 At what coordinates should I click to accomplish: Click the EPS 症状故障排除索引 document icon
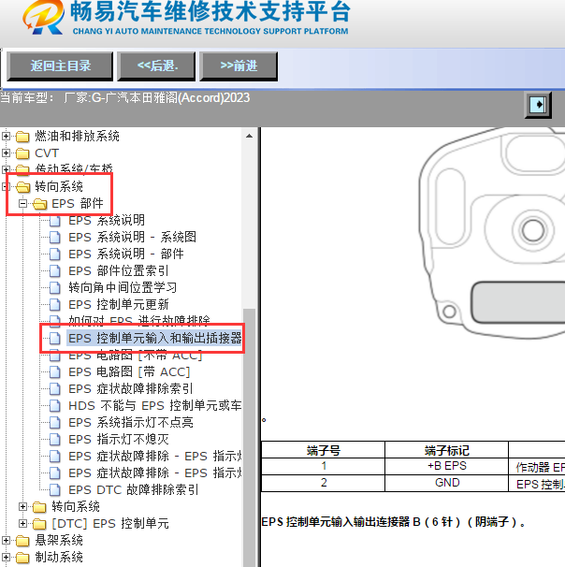coord(55,389)
